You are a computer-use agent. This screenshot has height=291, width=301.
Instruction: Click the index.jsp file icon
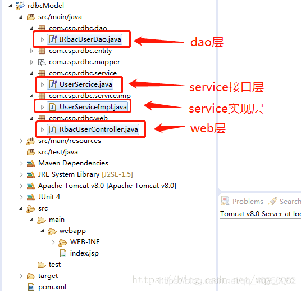(63, 253)
